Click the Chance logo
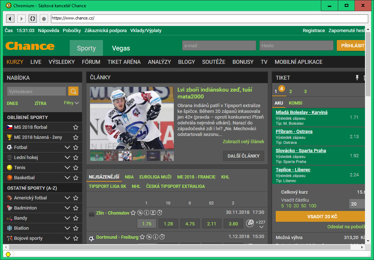The height and width of the screenshot is (260, 374). (x=30, y=46)
